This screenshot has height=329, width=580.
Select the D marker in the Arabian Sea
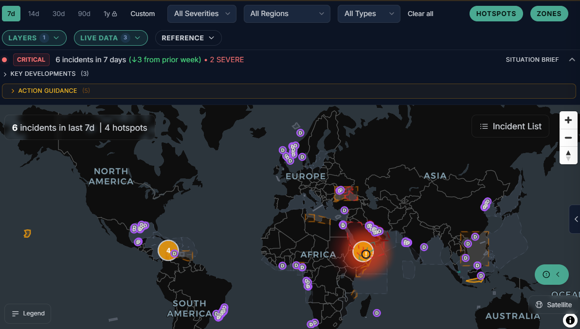[x=406, y=242]
